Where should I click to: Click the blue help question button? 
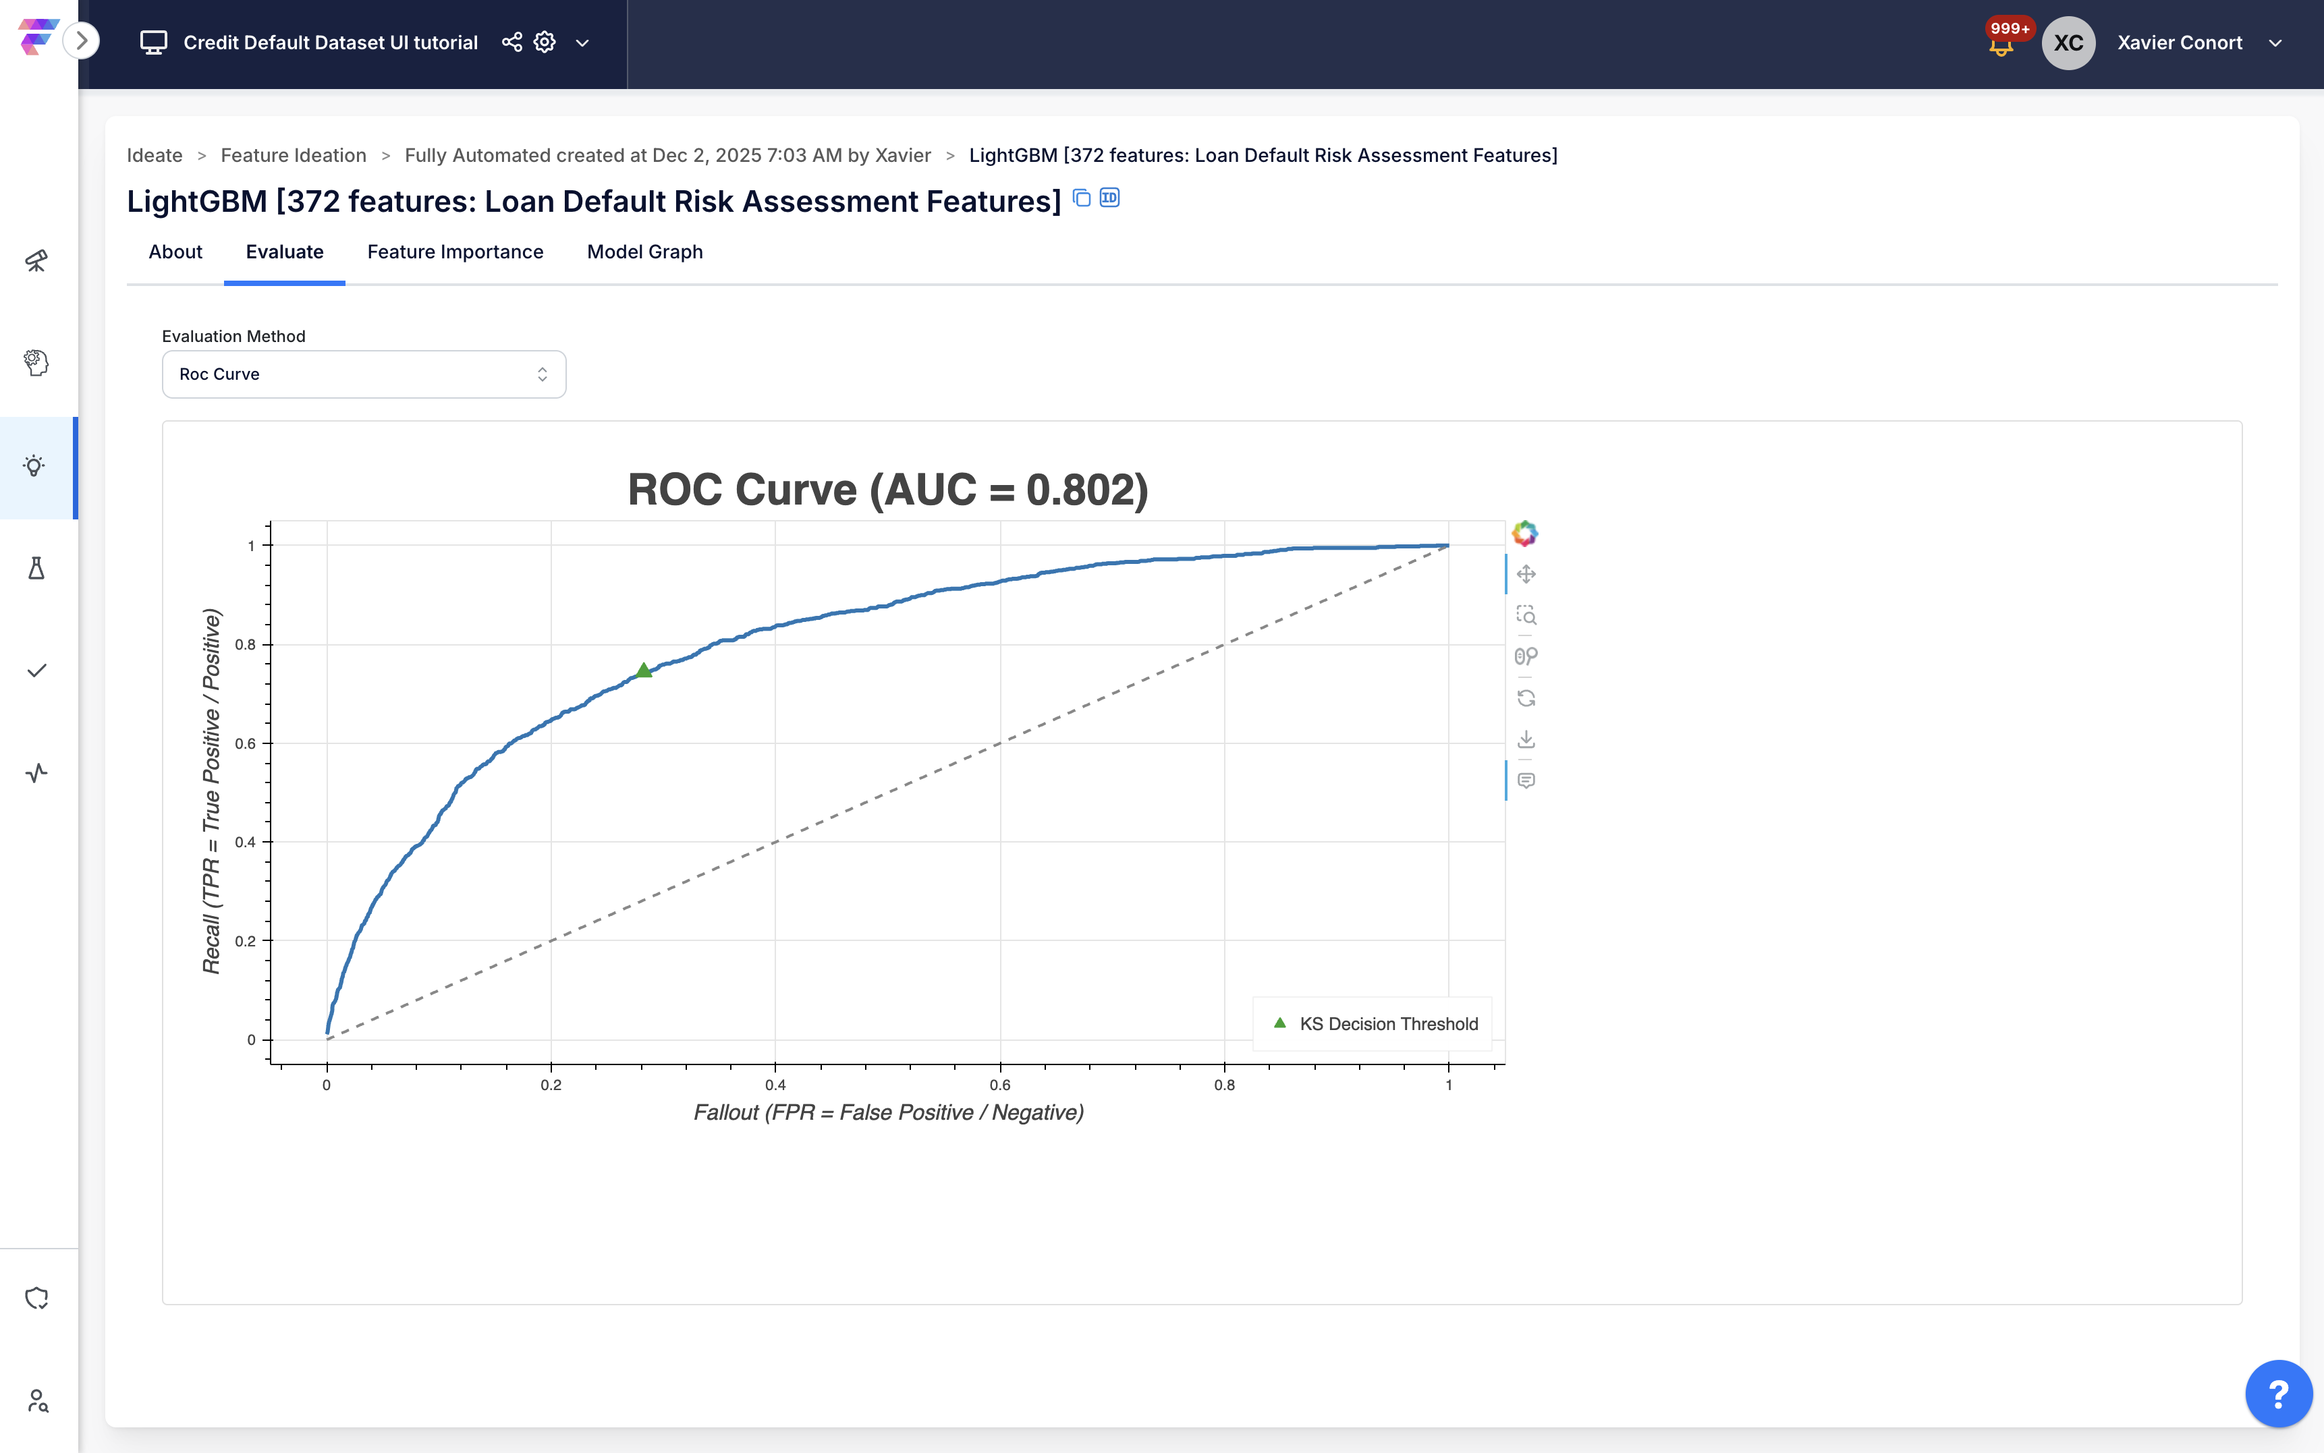(2277, 1394)
